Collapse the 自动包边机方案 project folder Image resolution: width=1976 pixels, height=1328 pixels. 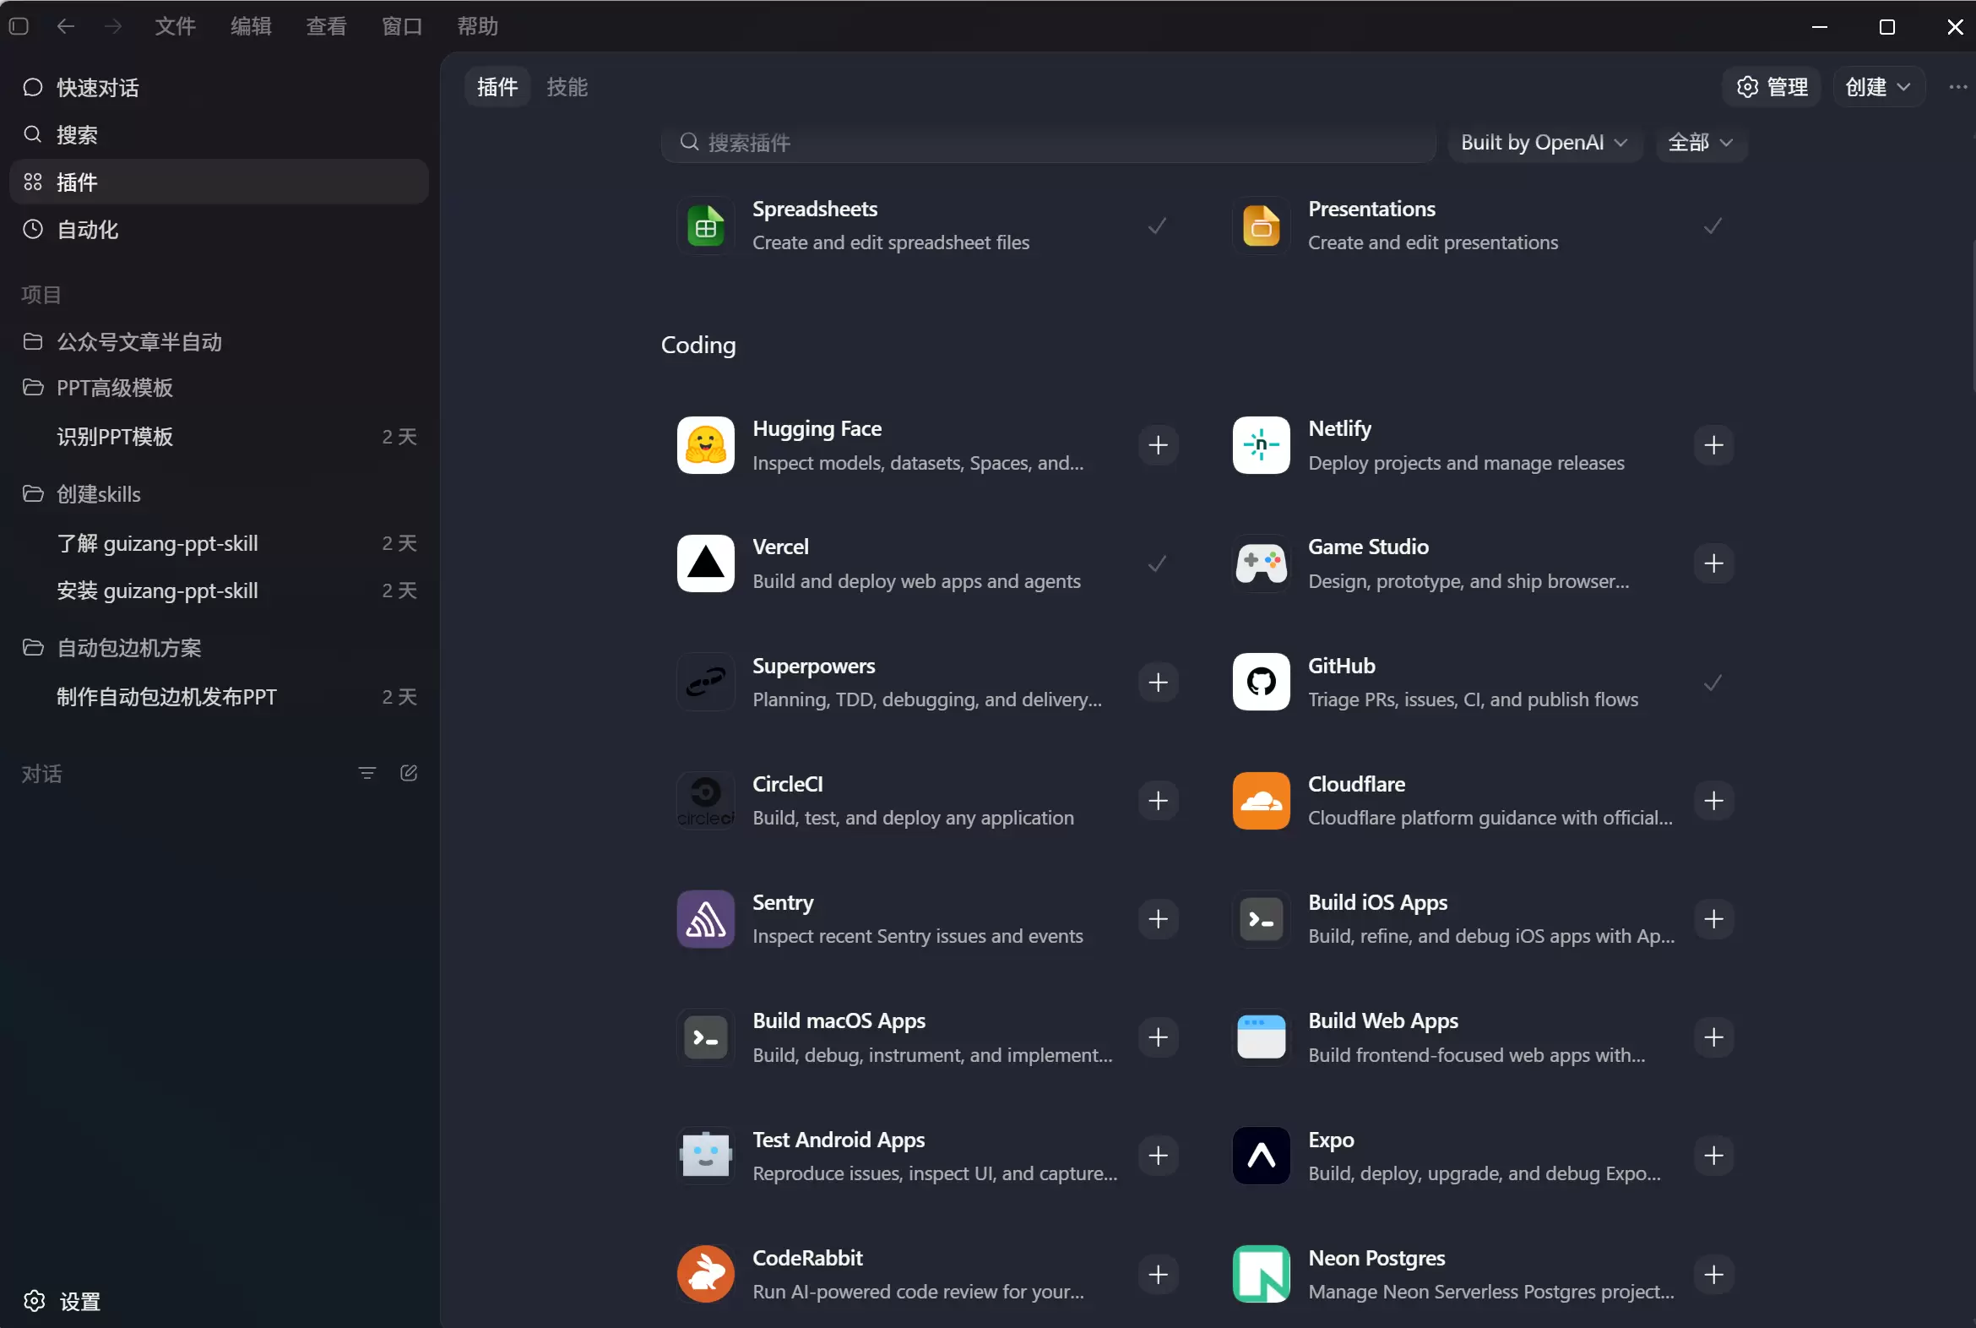coord(219,649)
